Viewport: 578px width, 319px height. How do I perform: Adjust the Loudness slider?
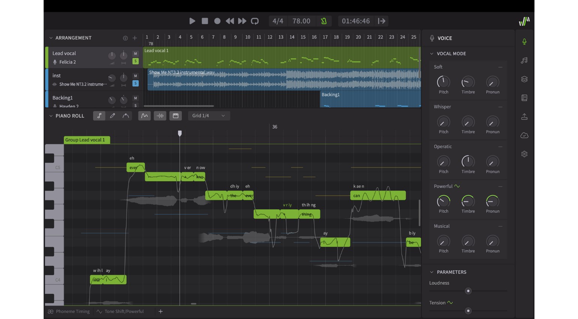468,291
